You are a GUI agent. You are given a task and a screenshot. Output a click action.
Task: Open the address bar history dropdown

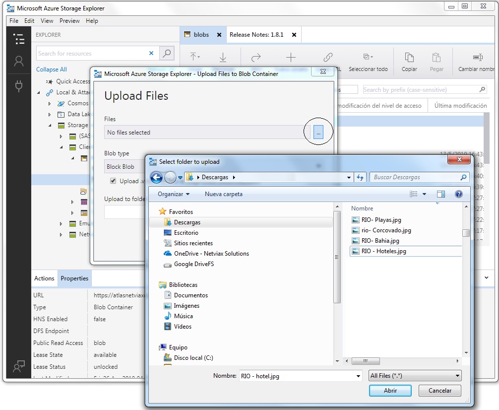349,177
